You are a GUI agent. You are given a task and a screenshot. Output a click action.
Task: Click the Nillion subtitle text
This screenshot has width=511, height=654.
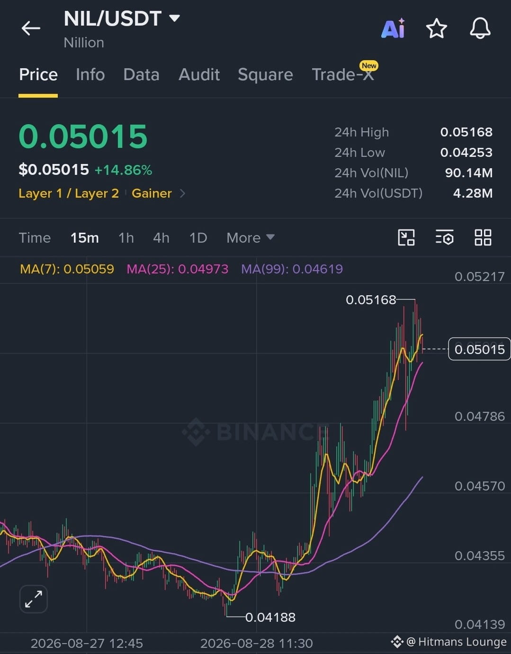pos(84,43)
